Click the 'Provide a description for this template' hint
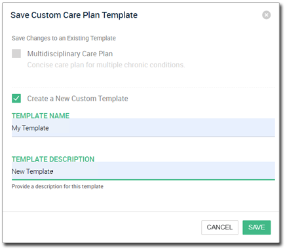Screen dimensions: 285x249 pyautogui.click(x=58, y=186)
